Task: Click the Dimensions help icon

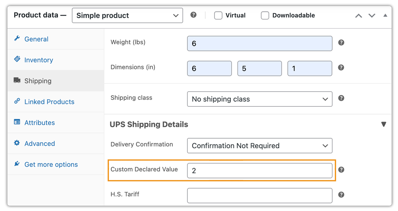Action: click(341, 68)
